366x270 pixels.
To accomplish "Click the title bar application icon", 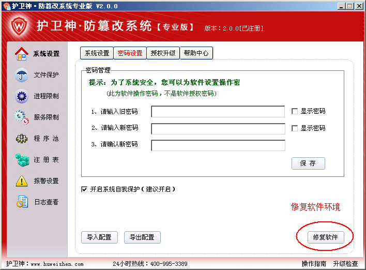I will 7,6.
